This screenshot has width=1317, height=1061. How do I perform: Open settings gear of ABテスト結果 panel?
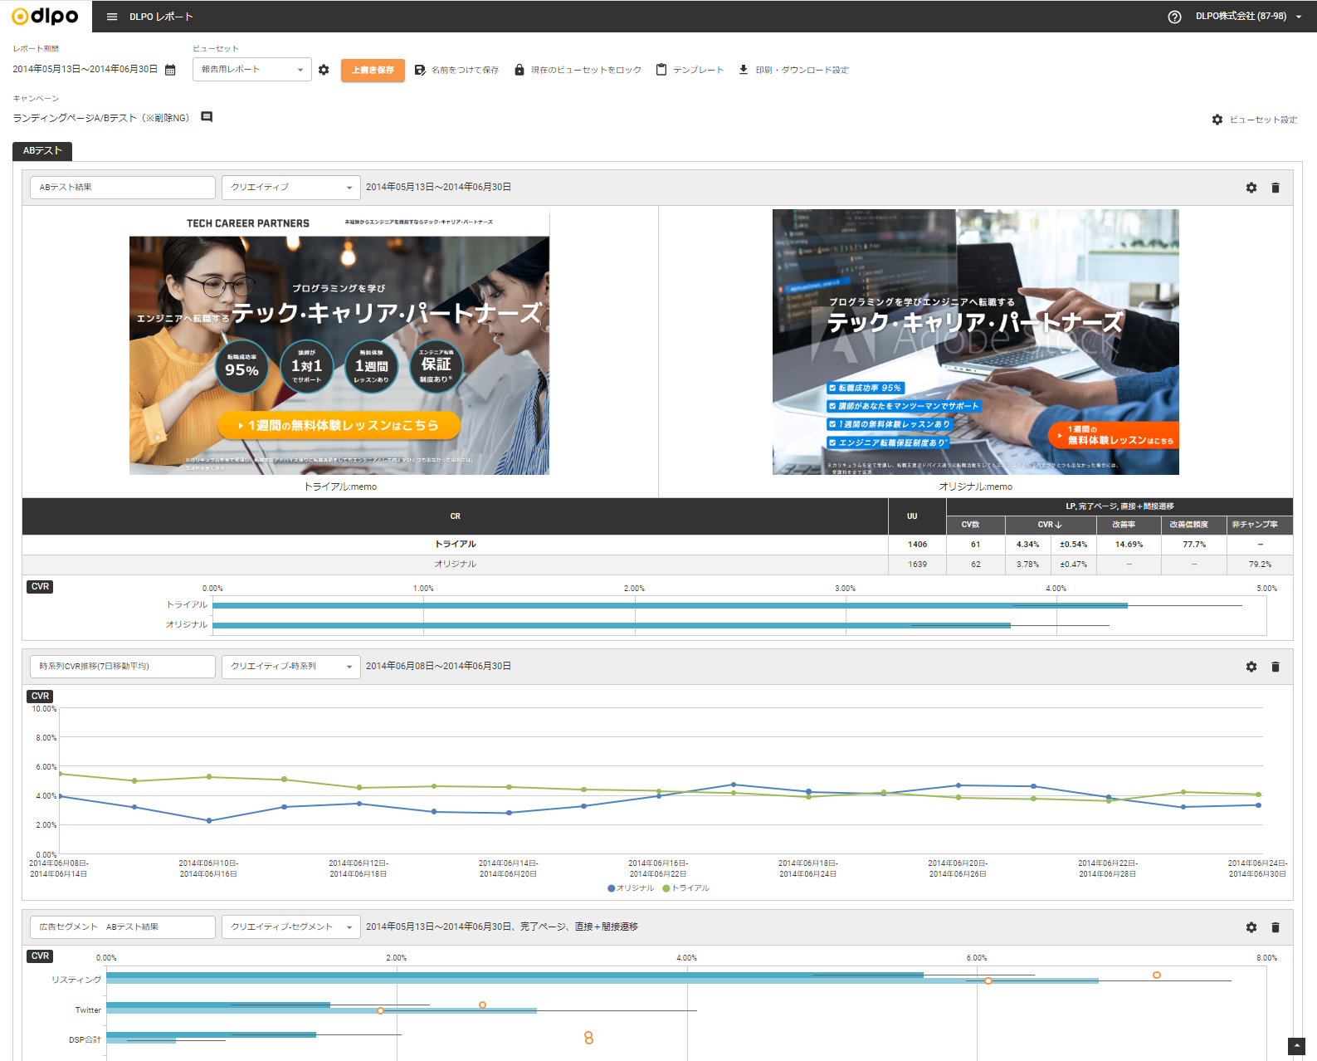(1251, 188)
